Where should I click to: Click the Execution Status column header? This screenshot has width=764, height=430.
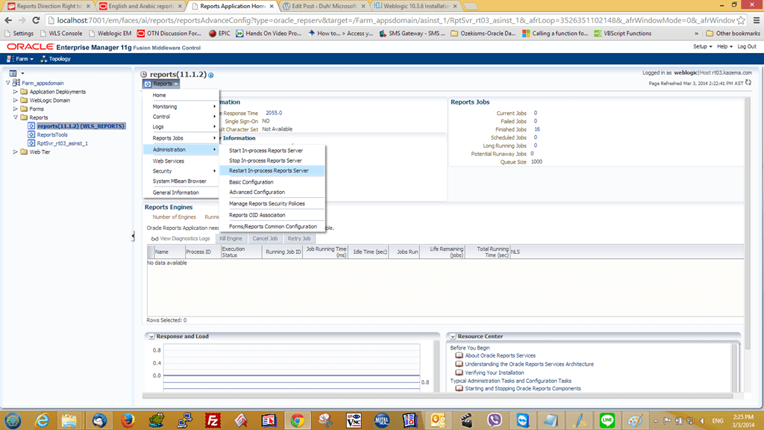pos(241,252)
